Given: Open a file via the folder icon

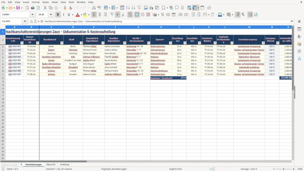Looking at the screenshot, I should pos(10,8).
